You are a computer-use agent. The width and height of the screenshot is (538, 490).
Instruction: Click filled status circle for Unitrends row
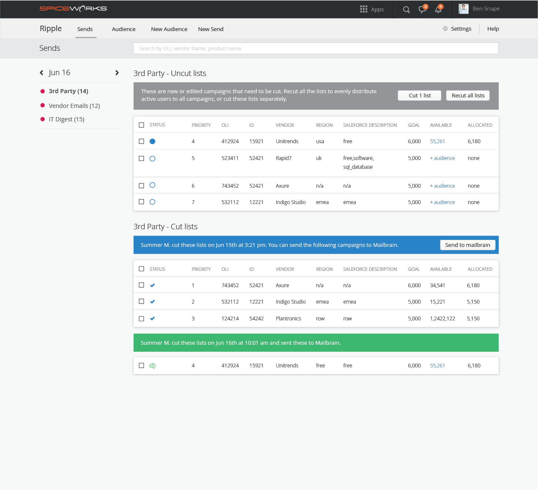[152, 141]
